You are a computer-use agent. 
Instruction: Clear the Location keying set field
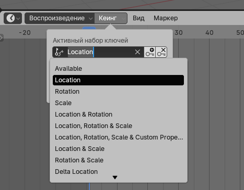[137, 52]
